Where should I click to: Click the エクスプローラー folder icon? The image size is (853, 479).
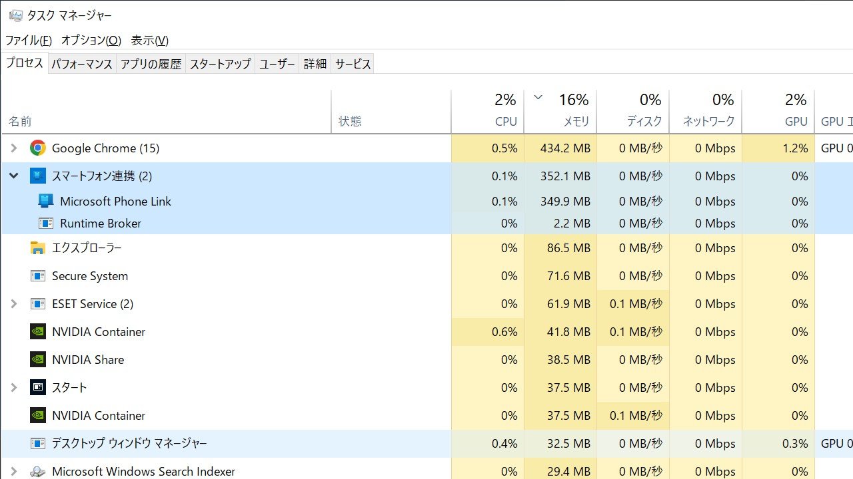(x=38, y=248)
